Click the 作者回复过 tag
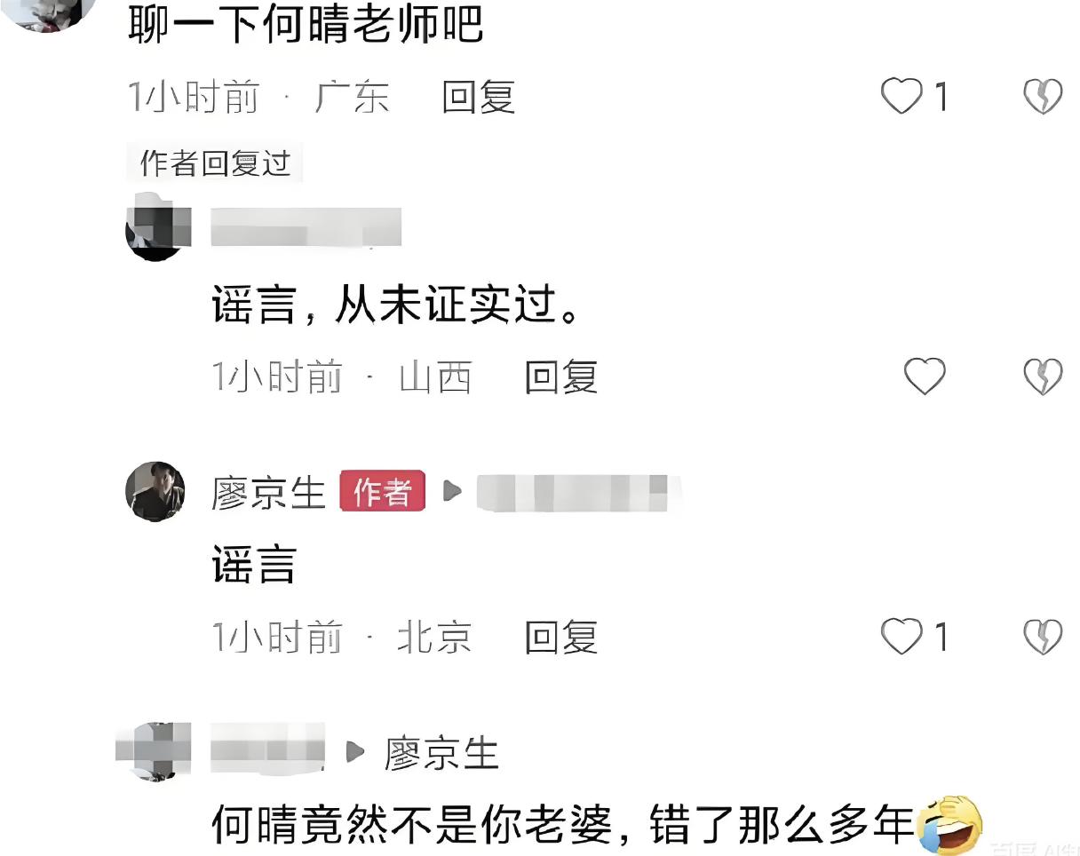This screenshot has width=1080, height=856. click(215, 163)
